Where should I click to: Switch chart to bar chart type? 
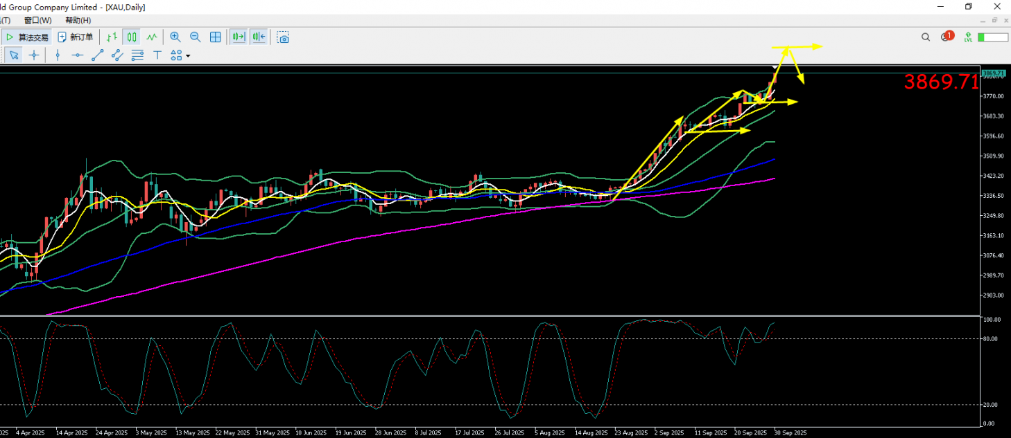pyautogui.click(x=112, y=37)
